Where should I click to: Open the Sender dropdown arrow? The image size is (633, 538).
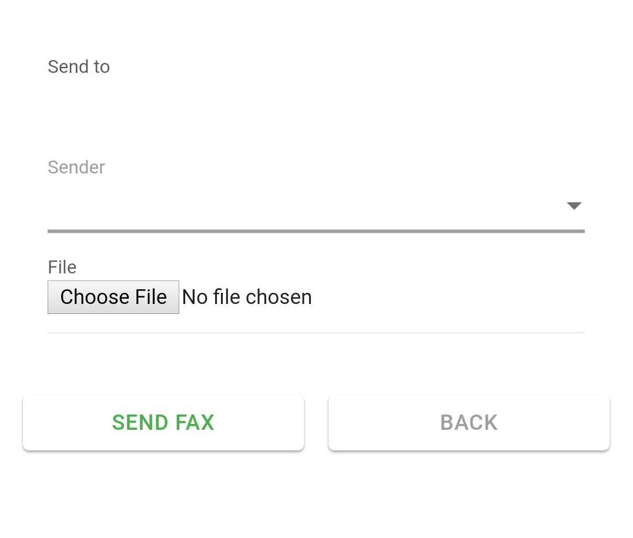pos(574,206)
